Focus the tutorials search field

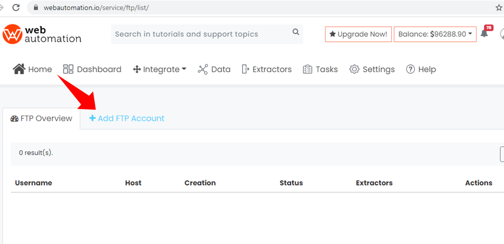coord(207,34)
